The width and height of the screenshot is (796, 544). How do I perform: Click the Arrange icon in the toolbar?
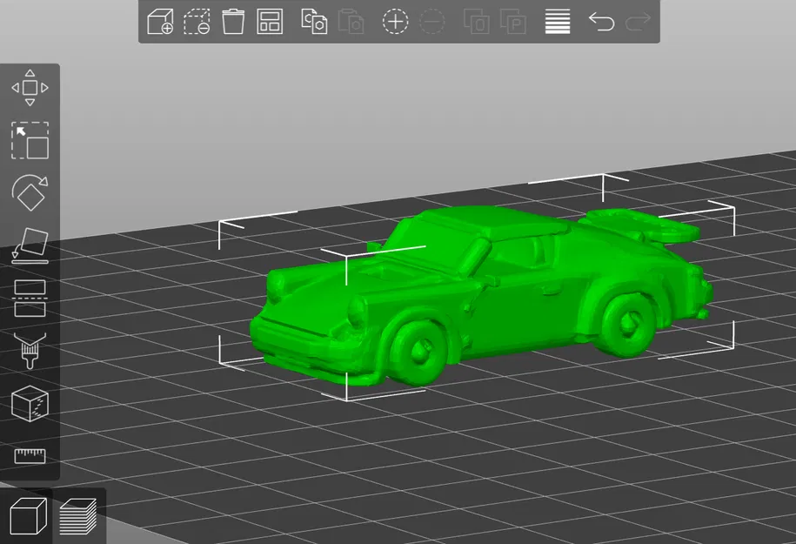pyautogui.click(x=270, y=22)
